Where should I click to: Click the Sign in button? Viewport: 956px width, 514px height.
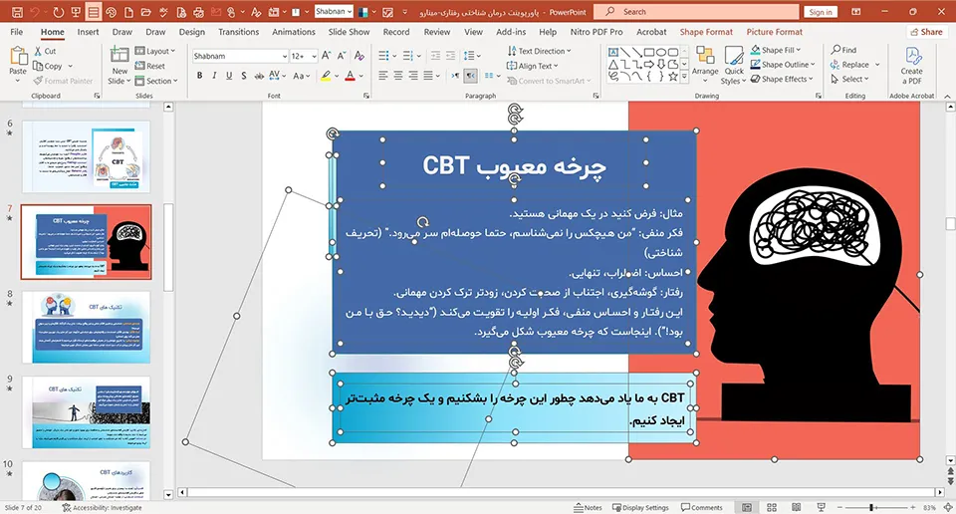(x=820, y=12)
